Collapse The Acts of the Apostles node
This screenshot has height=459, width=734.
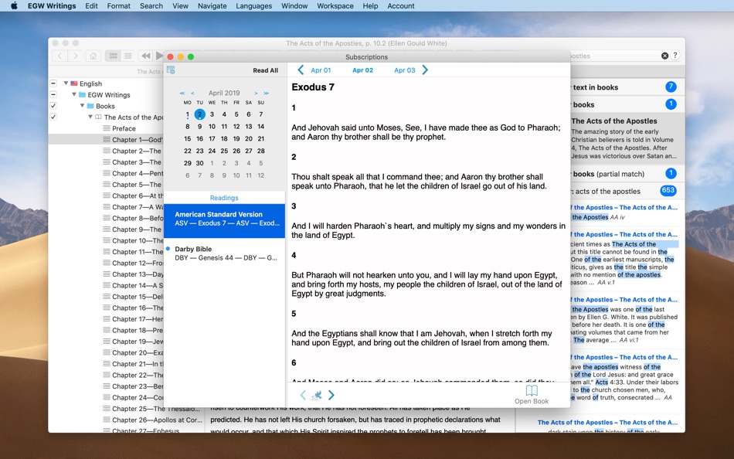tap(90, 117)
